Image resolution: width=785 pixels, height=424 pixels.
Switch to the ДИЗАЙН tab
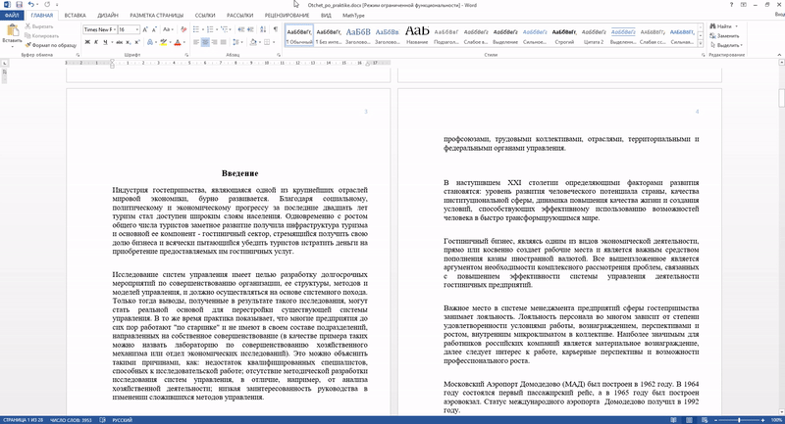[x=108, y=16]
